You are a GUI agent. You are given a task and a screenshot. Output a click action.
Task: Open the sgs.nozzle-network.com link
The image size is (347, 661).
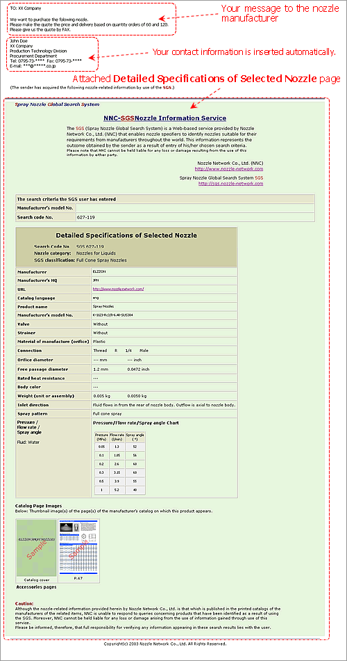pos(230,184)
